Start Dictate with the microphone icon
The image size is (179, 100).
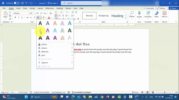[139, 13]
